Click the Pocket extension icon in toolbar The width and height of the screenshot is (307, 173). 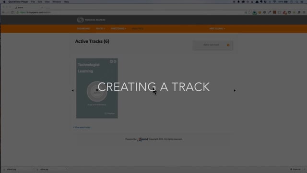(x=289, y=12)
